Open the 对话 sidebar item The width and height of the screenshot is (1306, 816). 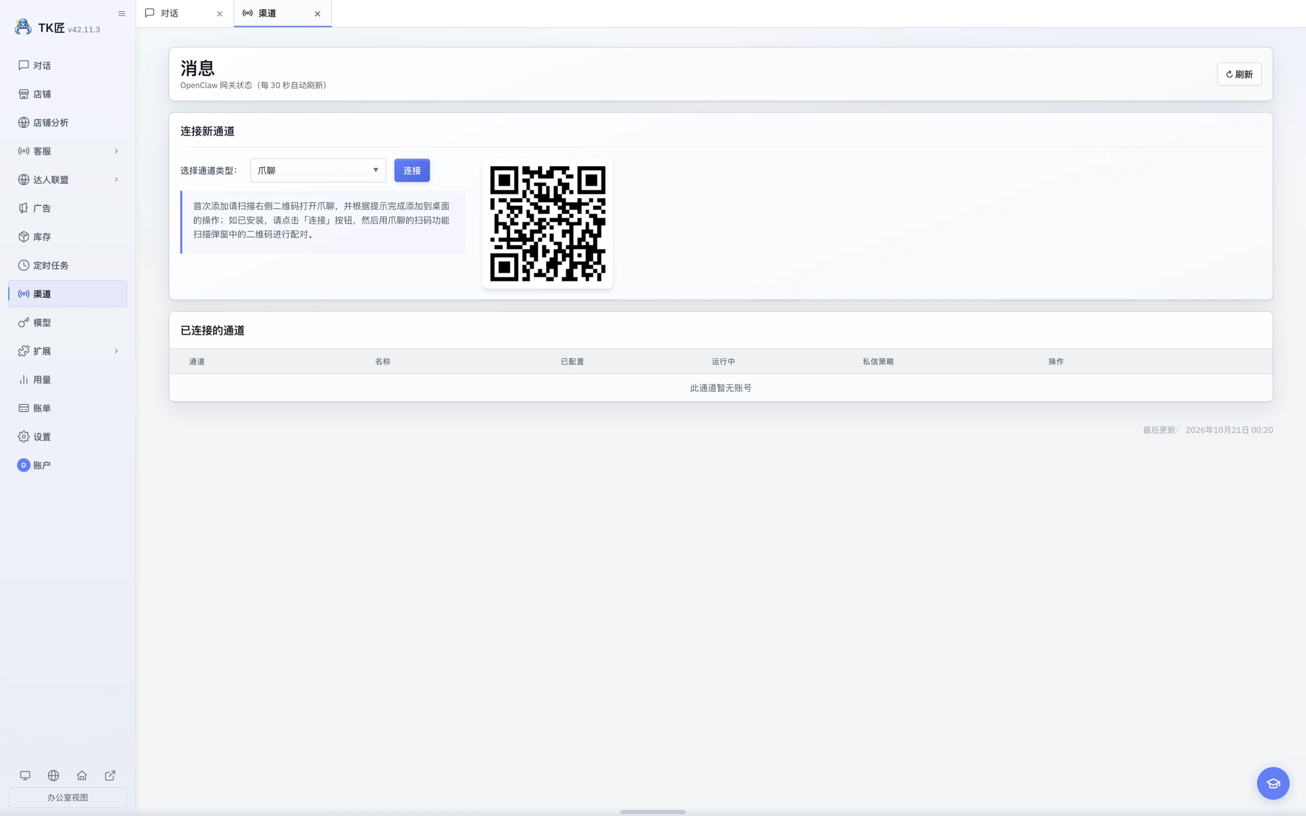pyautogui.click(x=67, y=65)
